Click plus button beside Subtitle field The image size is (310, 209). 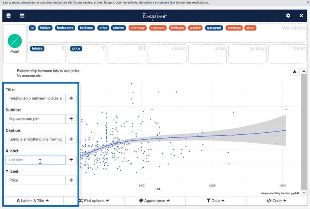coord(71,119)
